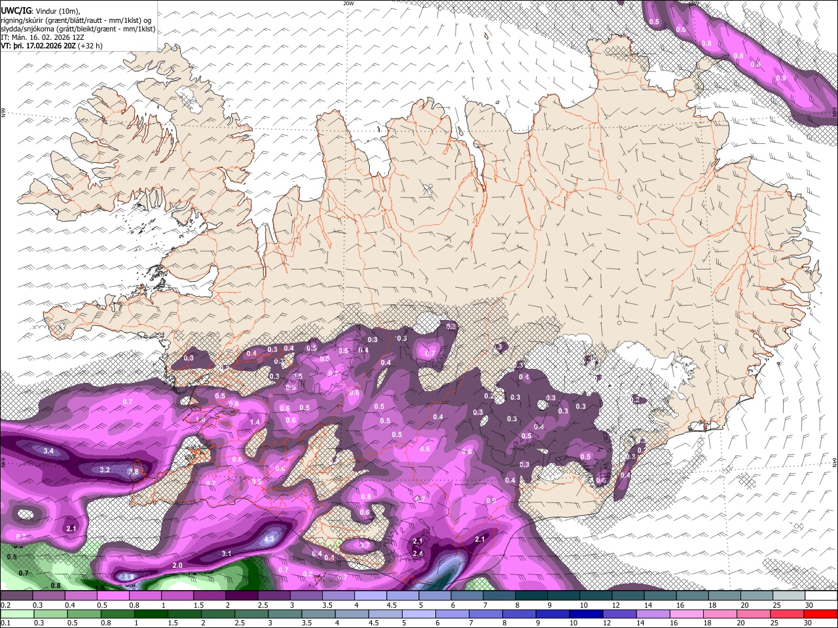
Task: Click the '4.3' precipitation value on the map
Action: (x=269, y=540)
